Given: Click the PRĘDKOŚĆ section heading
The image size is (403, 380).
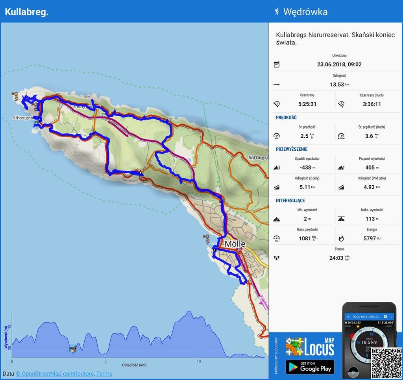Looking at the screenshot, I should coord(286,118).
